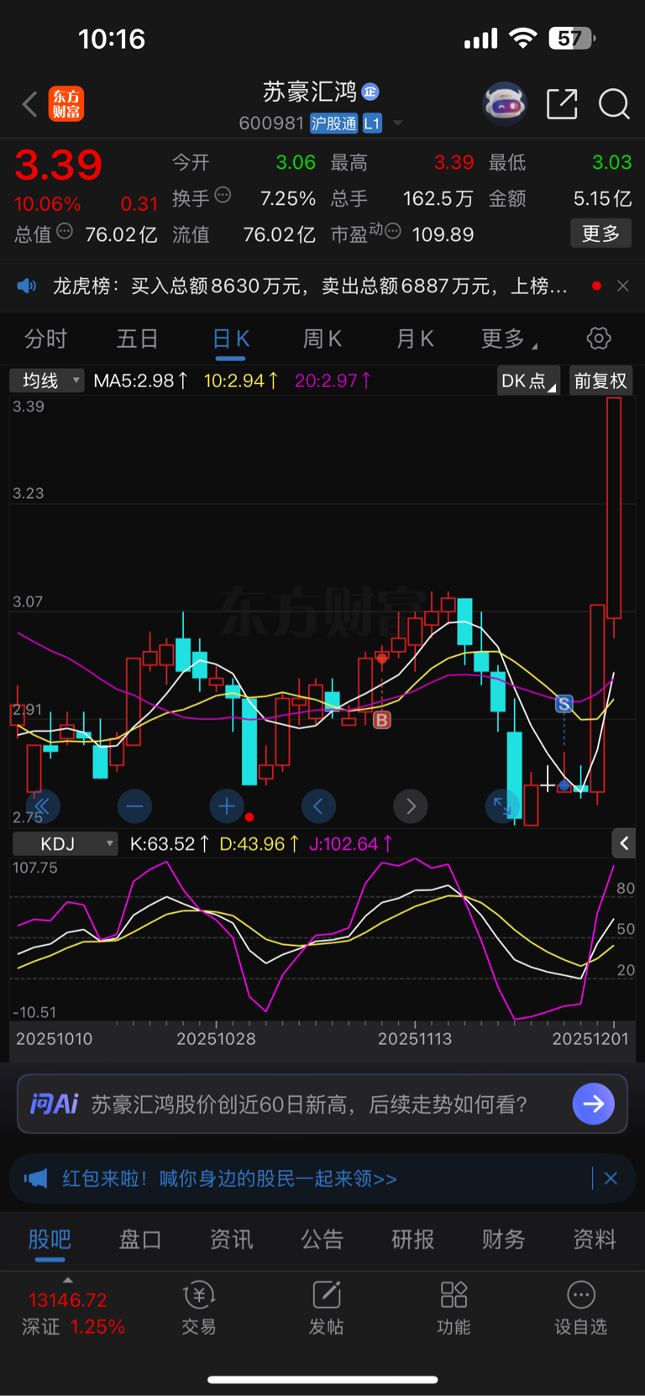Screen dimensions: 645x1396
Task: Expand the 更多 chart period menu
Action: [x=509, y=339]
